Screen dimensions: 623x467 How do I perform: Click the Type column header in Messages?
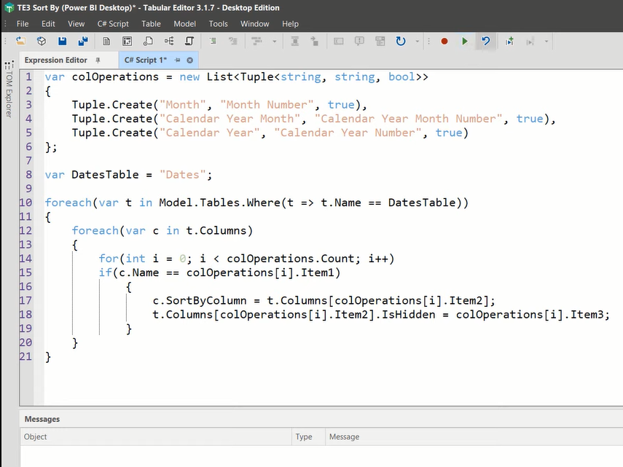point(308,436)
